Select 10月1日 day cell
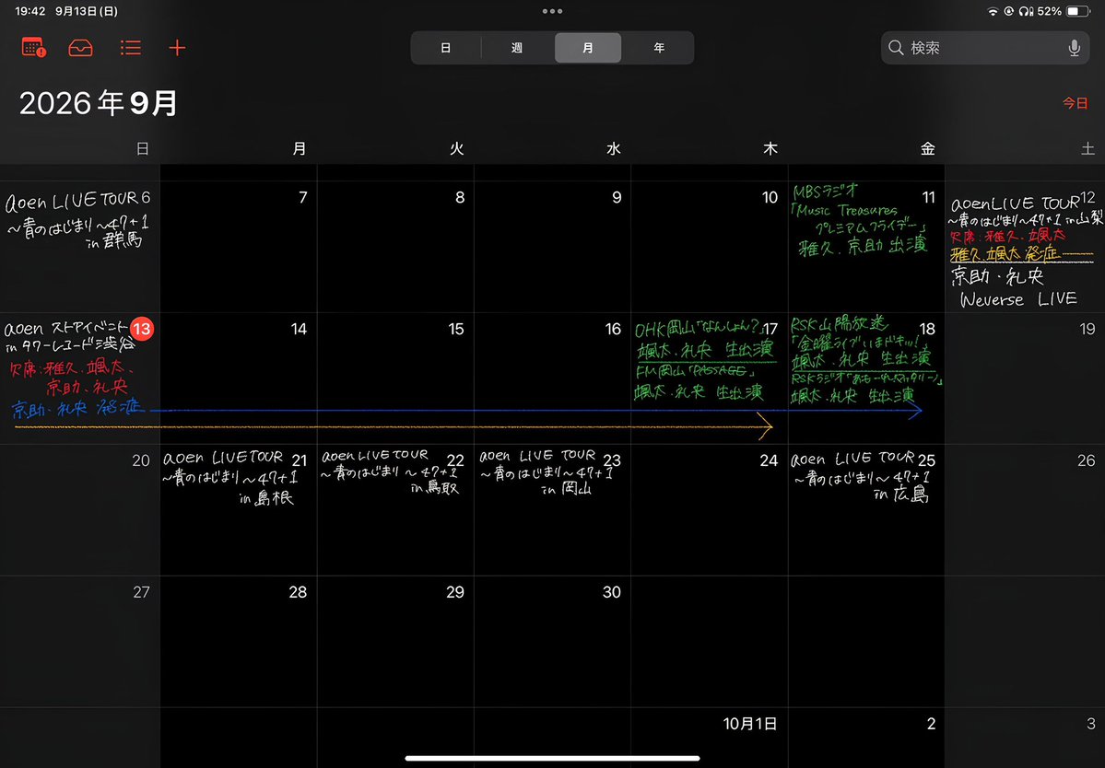 click(710, 738)
